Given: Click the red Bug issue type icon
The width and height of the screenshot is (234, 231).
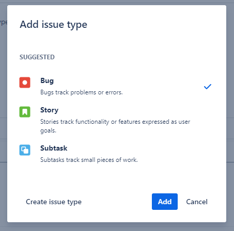Looking at the screenshot, I should (25, 82).
